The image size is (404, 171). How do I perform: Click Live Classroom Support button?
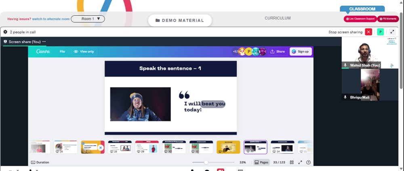(x=360, y=19)
